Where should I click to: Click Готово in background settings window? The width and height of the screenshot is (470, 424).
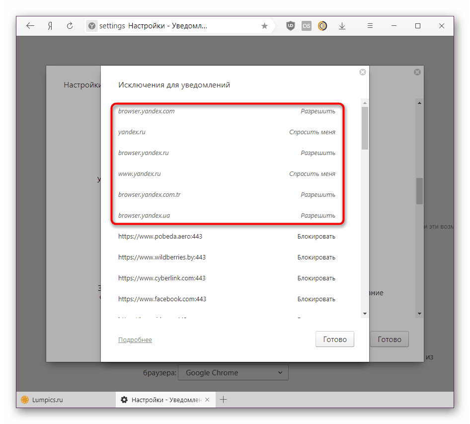point(390,339)
